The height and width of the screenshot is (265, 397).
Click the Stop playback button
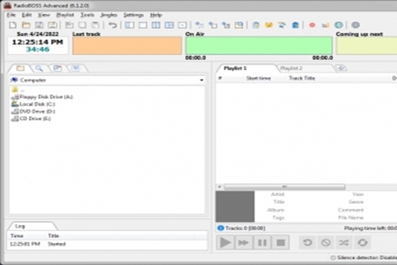[x=281, y=243]
